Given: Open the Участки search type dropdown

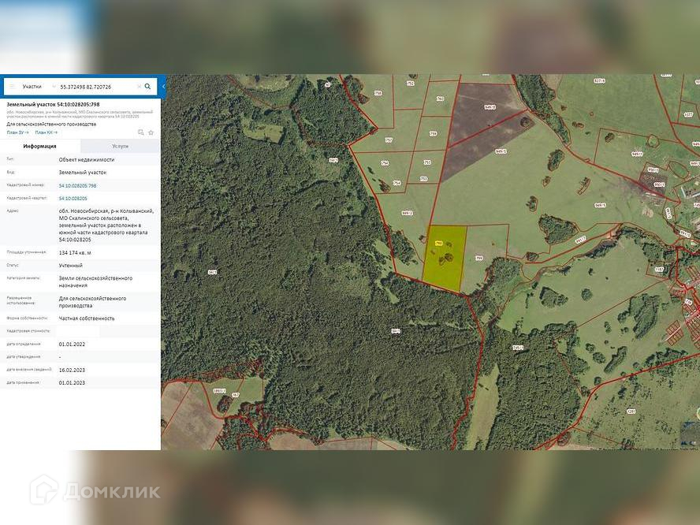Looking at the screenshot, I should tap(39, 87).
